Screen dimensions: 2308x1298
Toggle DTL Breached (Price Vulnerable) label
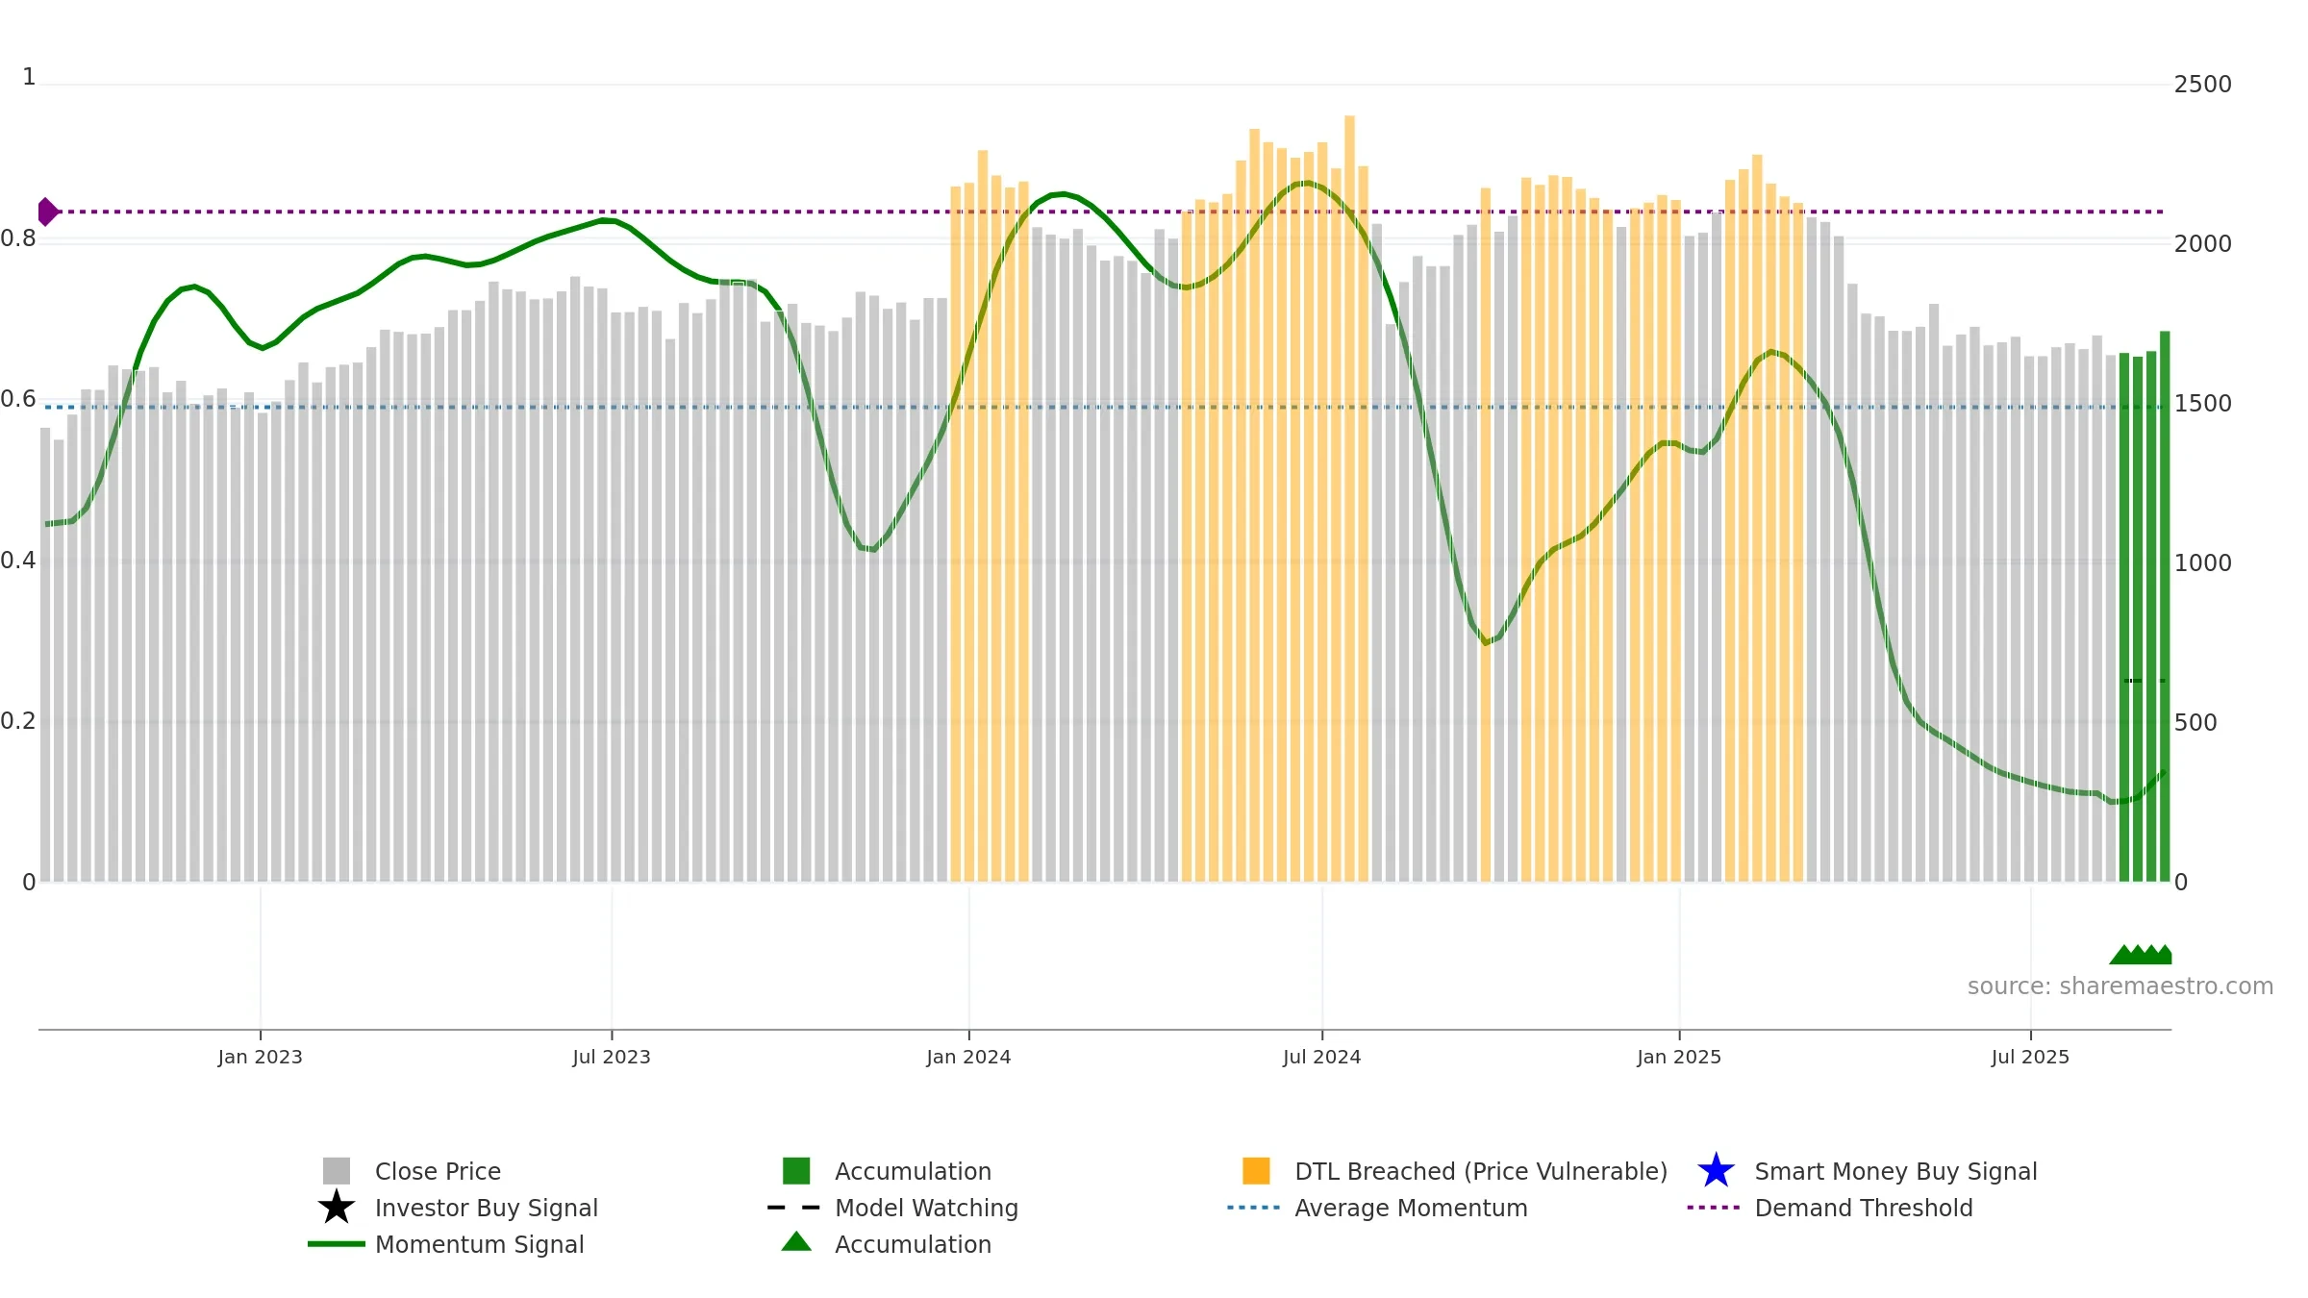tap(1481, 1171)
